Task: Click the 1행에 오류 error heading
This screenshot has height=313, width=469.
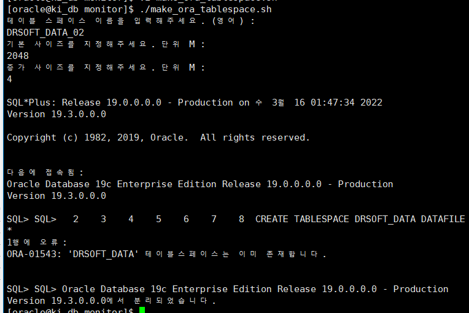Action: point(37,242)
